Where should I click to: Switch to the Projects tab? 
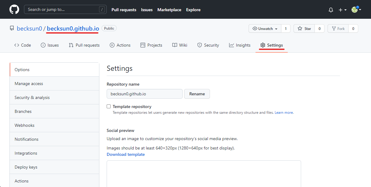pos(151,45)
